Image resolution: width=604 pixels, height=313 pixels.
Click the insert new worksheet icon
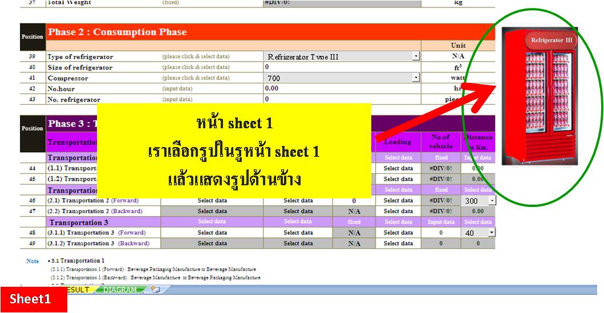click(x=155, y=290)
